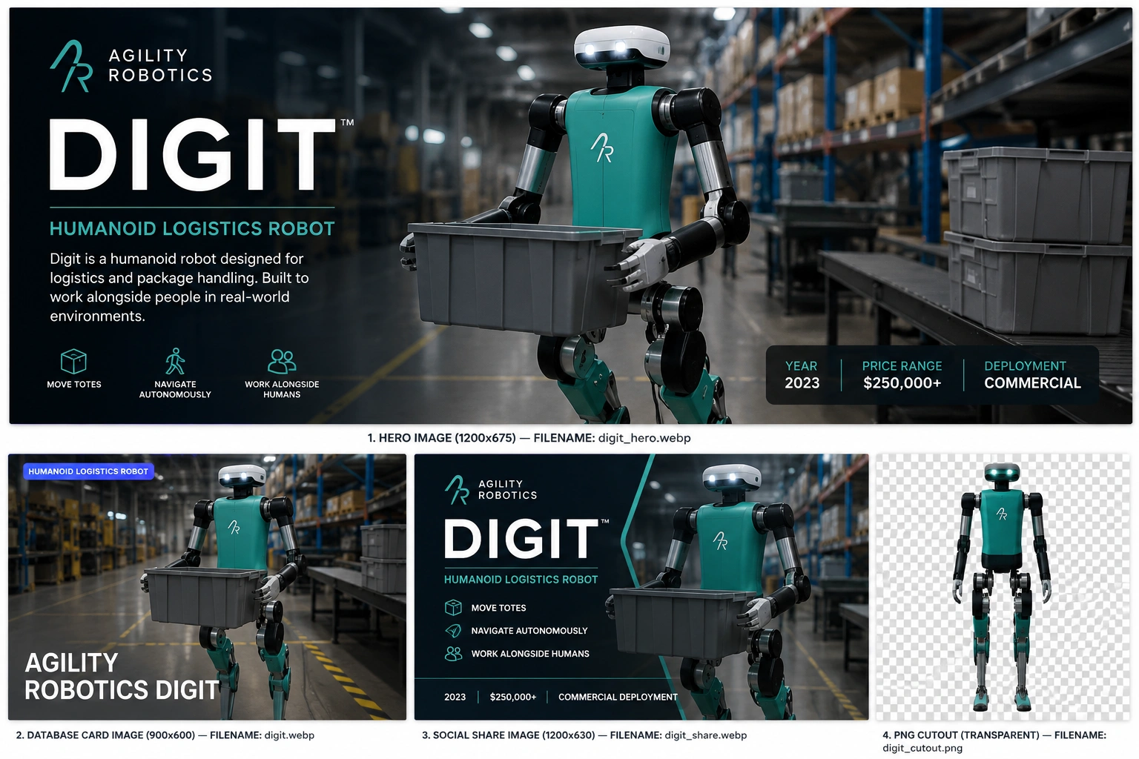
Task: Click the AGILITY ROBOTICS wordmark in the hero image
Action: tap(160, 65)
